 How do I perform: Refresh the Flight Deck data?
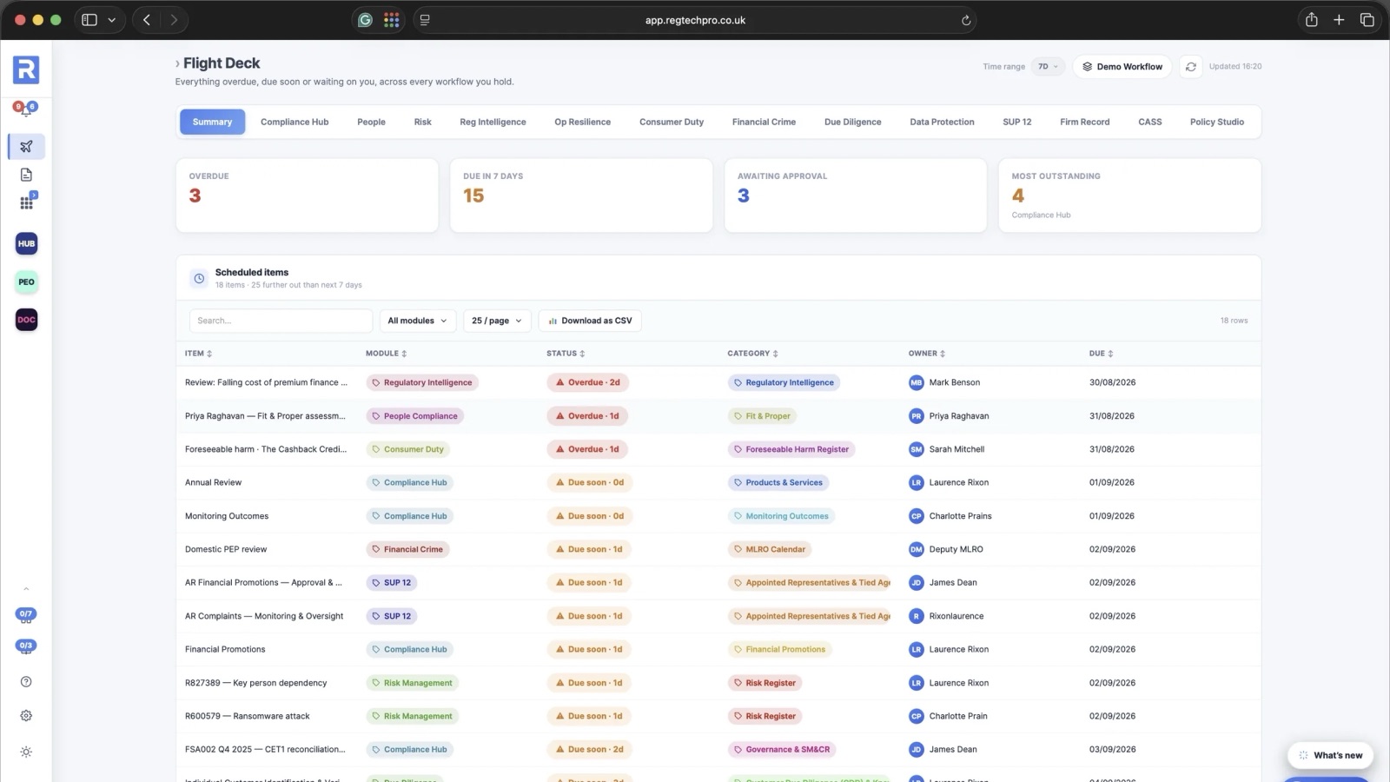[1191, 66]
